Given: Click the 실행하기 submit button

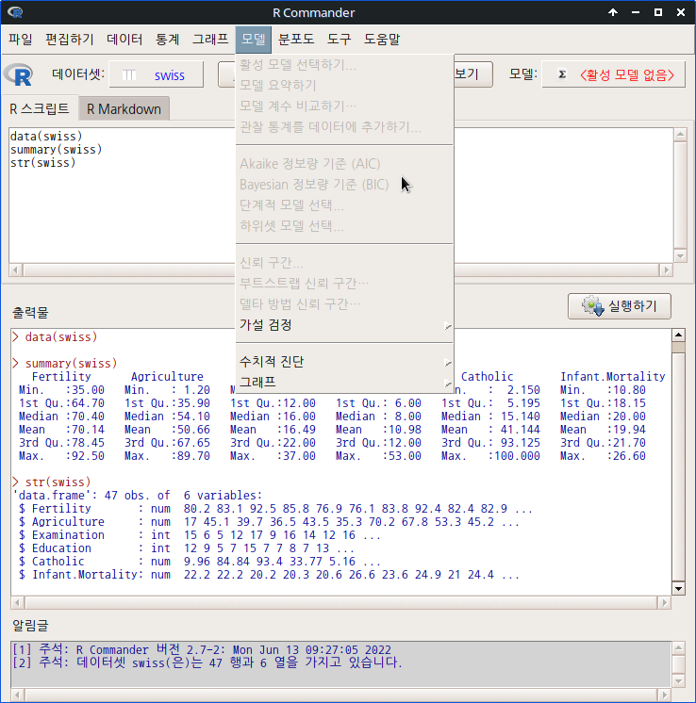Looking at the screenshot, I should 620,306.
